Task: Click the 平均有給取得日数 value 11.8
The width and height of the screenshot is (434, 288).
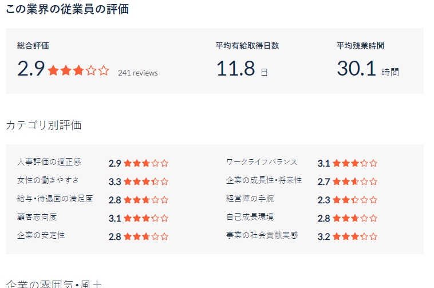Action: [x=235, y=68]
